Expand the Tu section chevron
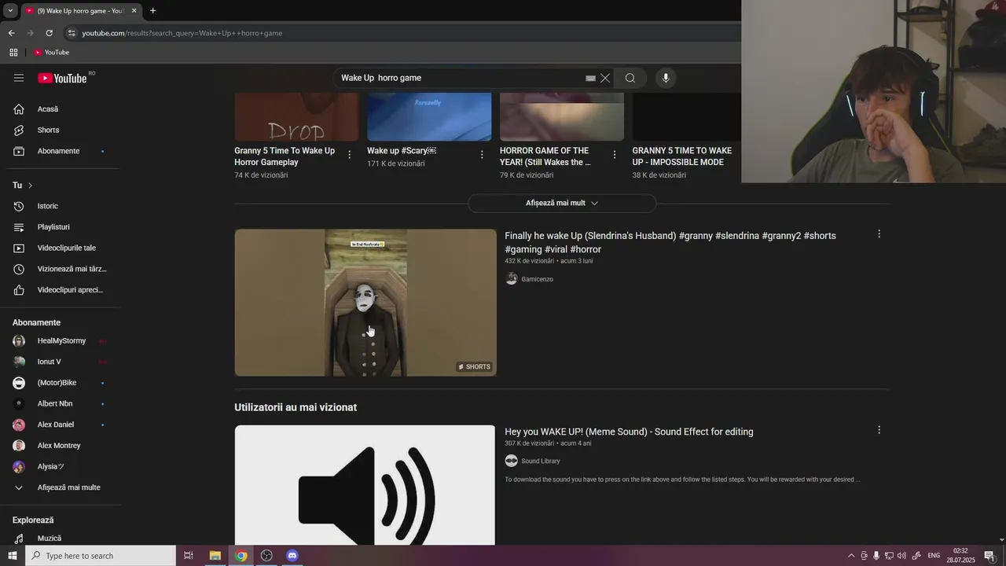The height and width of the screenshot is (566, 1006). (30, 186)
